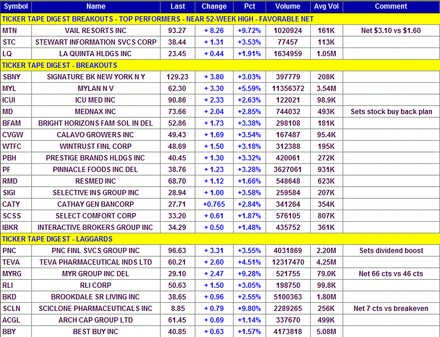Click the MYRG ticker symbol

[12, 274]
